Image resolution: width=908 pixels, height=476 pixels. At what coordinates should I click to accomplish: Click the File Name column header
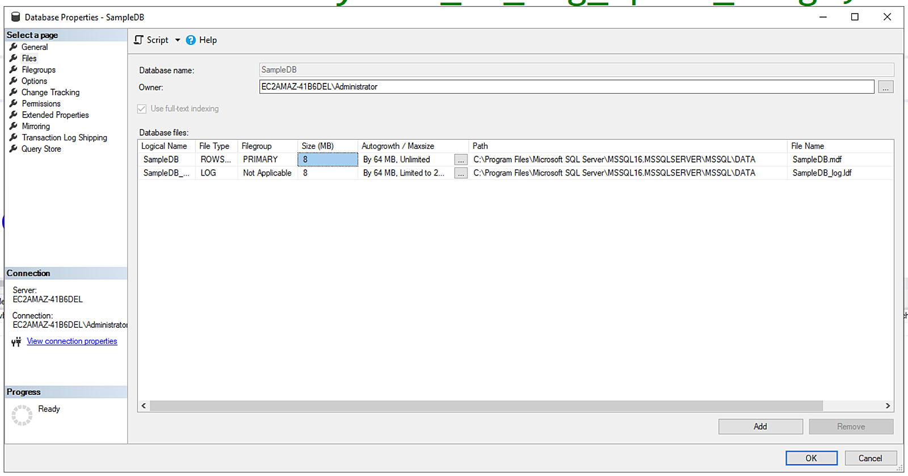click(840, 146)
